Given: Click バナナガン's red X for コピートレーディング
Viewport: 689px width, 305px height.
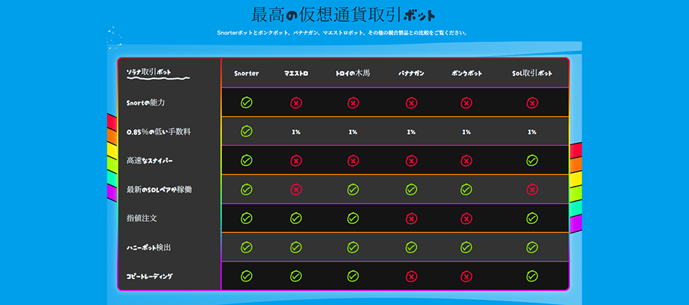Looking at the screenshot, I should click(x=411, y=276).
